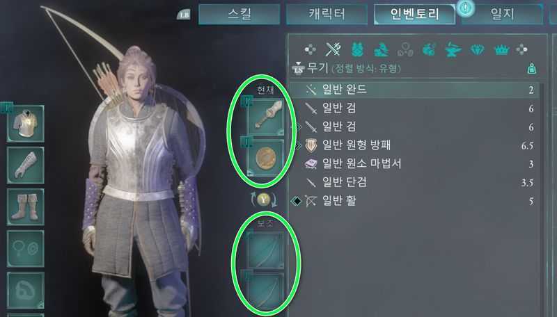Select the crossed swords weapons category icon
The image size is (557, 317).
click(x=333, y=49)
